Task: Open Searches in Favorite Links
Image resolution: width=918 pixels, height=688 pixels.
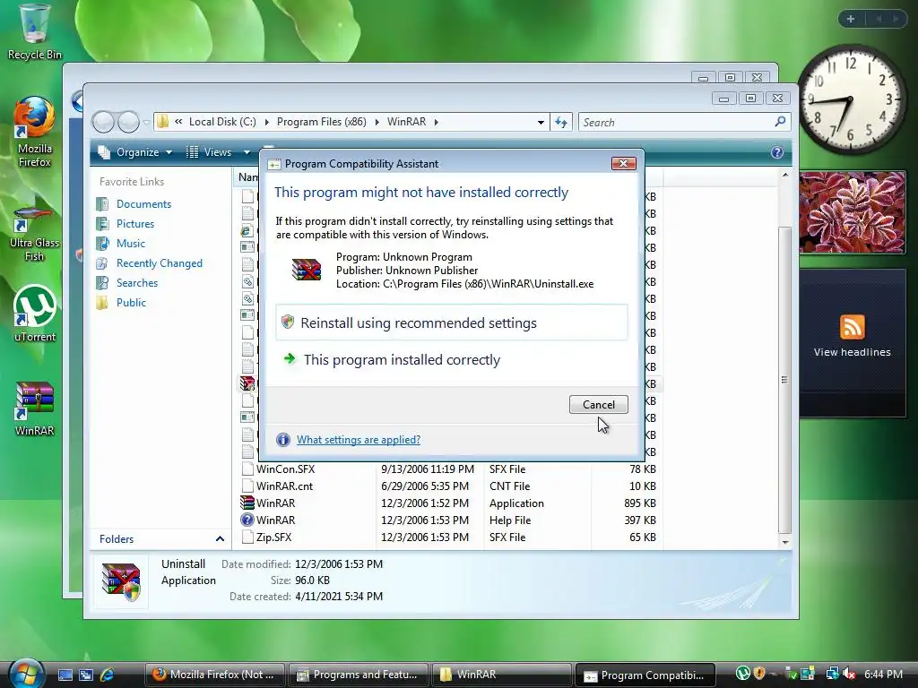Action: coord(137,282)
